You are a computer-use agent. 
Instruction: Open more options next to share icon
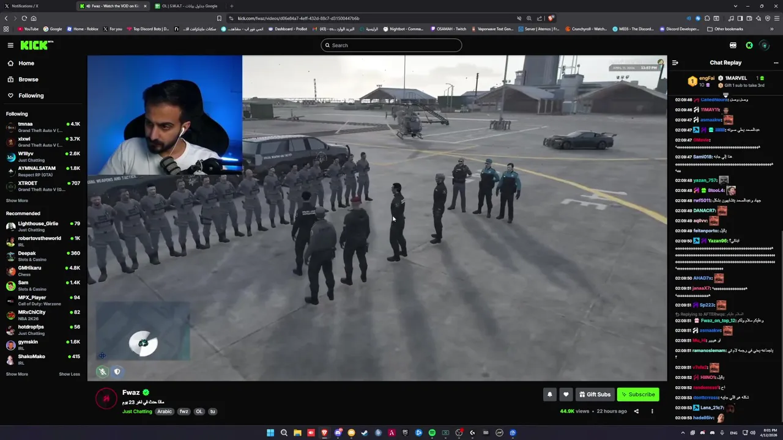(x=652, y=411)
